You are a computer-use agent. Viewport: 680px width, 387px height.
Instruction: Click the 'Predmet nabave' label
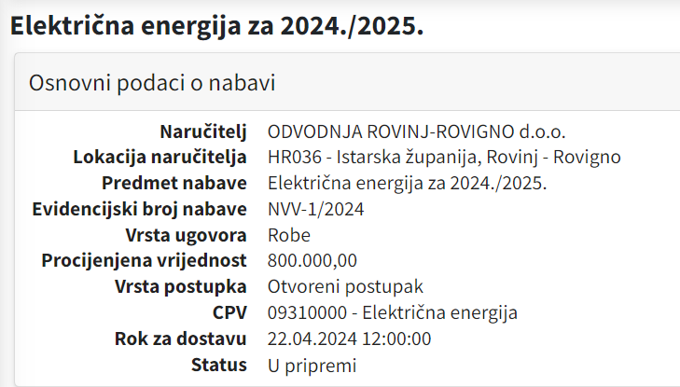click(174, 183)
